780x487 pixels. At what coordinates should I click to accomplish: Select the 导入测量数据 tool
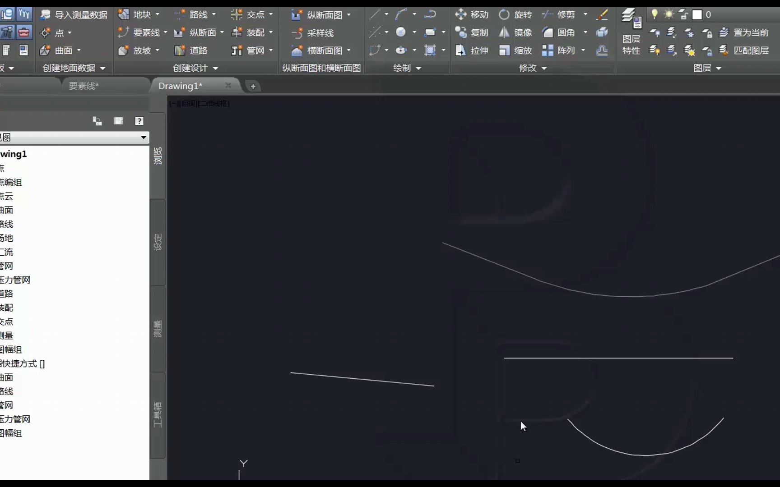coord(73,14)
